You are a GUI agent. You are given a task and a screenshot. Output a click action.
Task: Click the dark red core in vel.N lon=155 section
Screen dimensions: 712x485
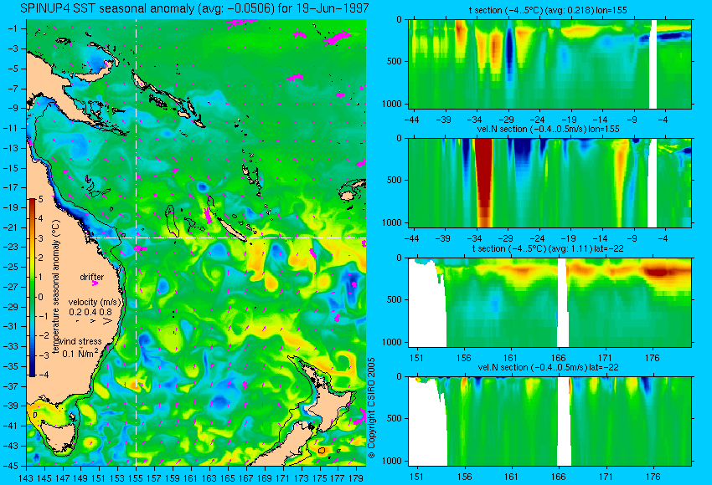(x=484, y=181)
